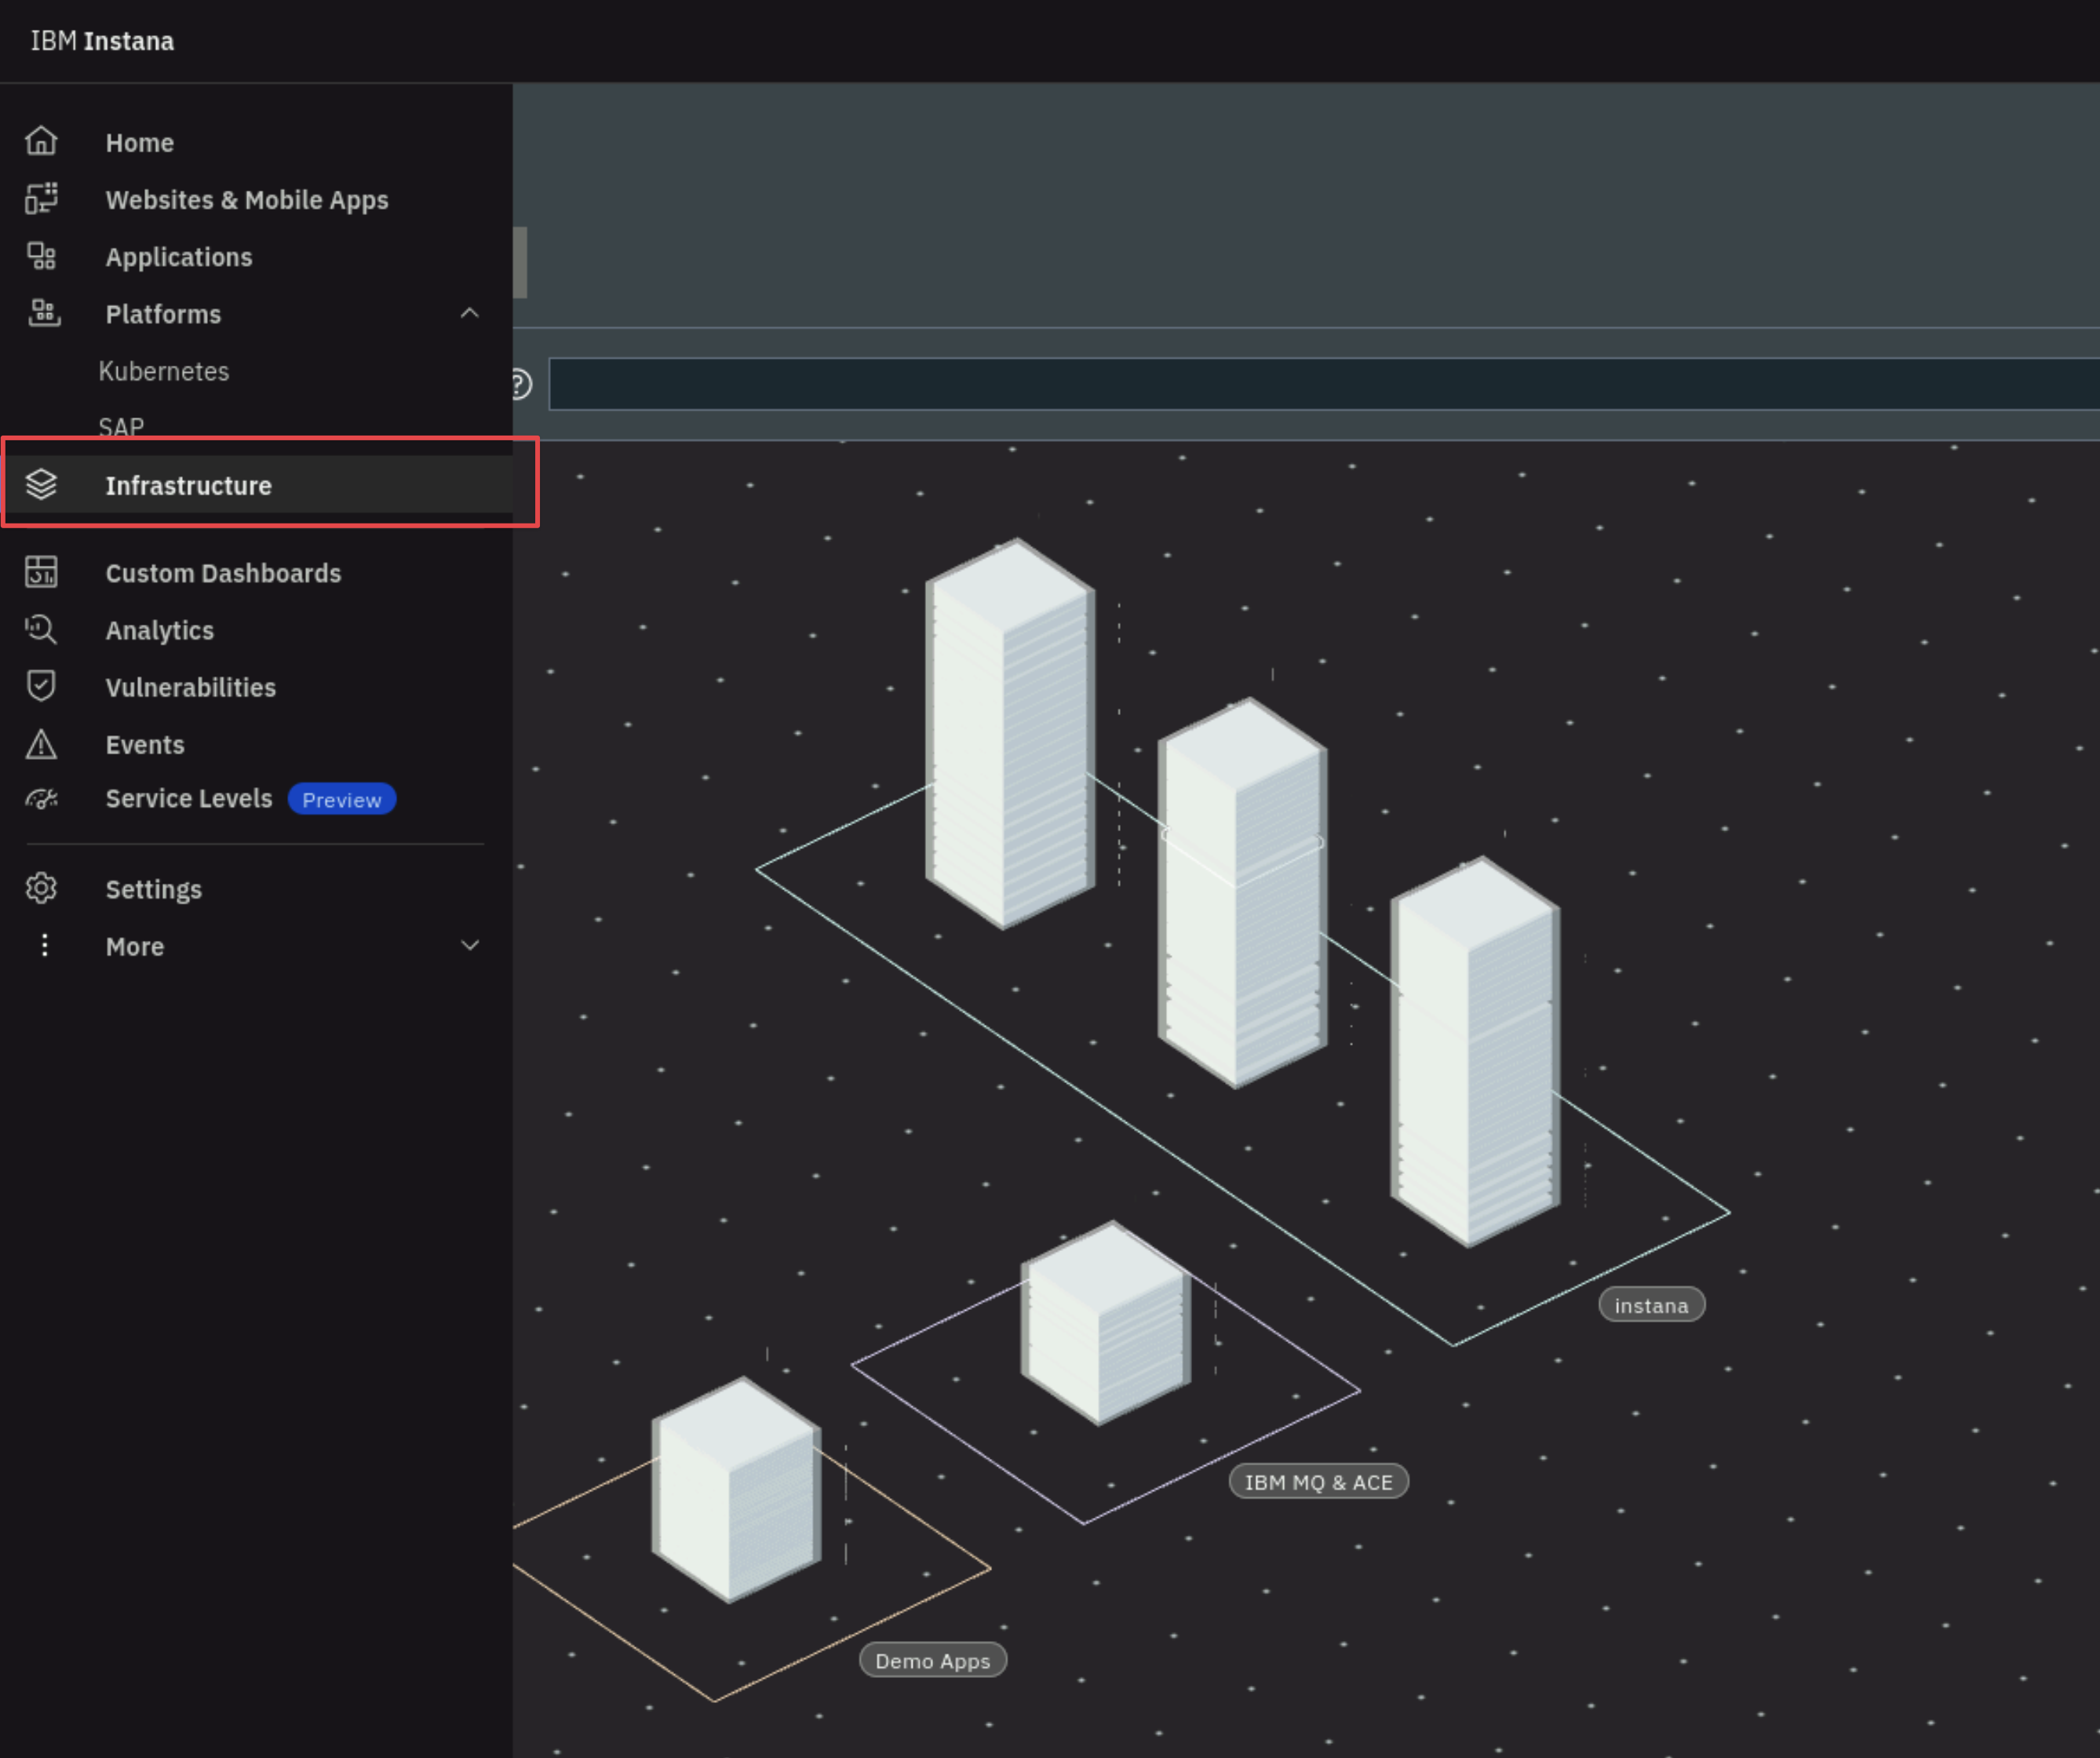Screen dimensions: 2100x1758
Task: Click the Vulnerabilities shield icon
Action: pos(41,686)
